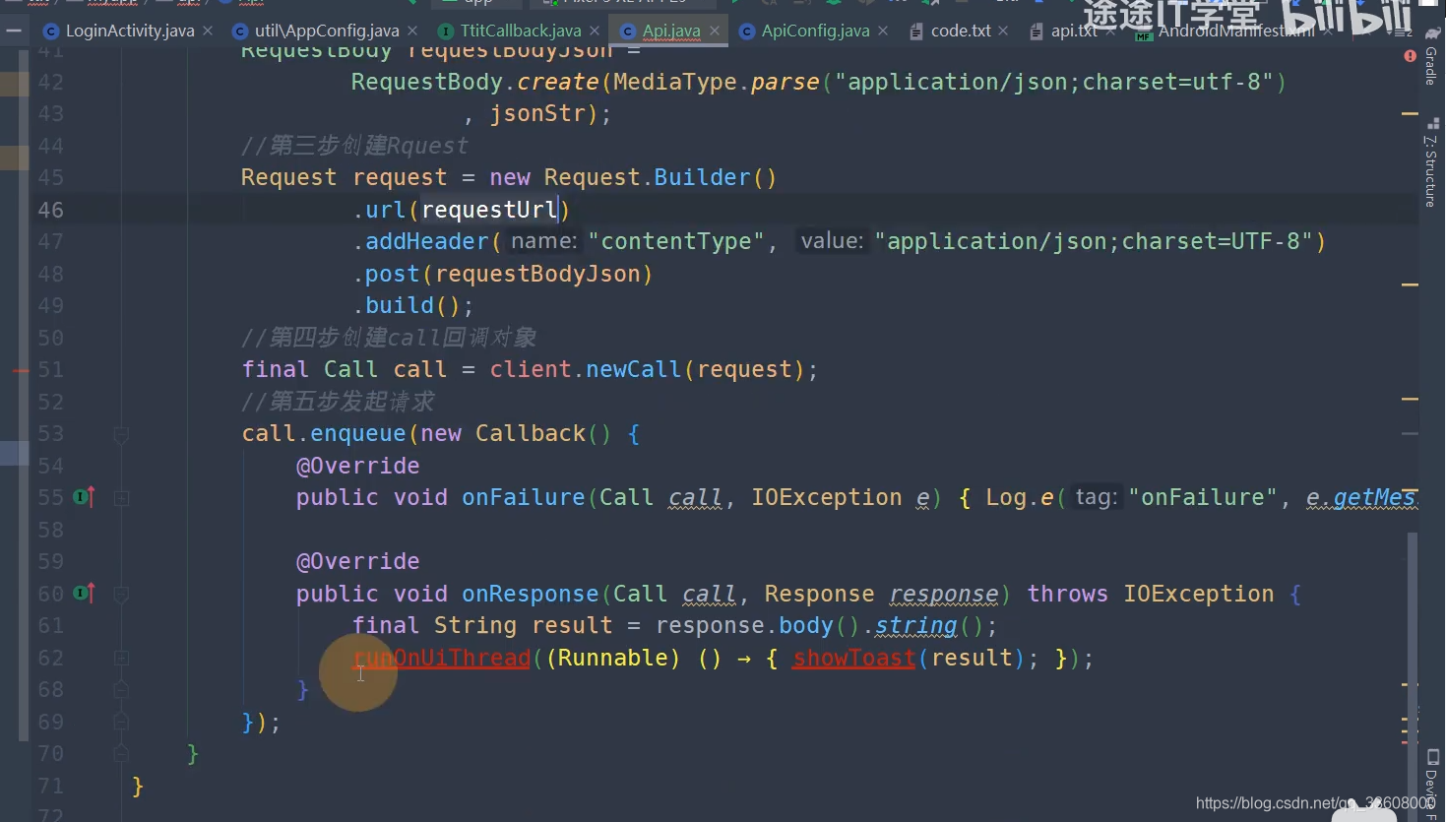Image resolution: width=1446 pixels, height=822 pixels.
Task: Click the "contentType" string literal
Action: (x=676, y=241)
